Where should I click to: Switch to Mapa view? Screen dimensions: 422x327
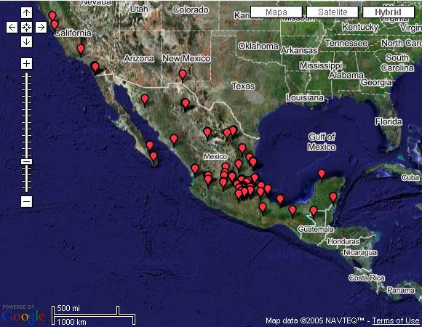(x=276, y=12)
